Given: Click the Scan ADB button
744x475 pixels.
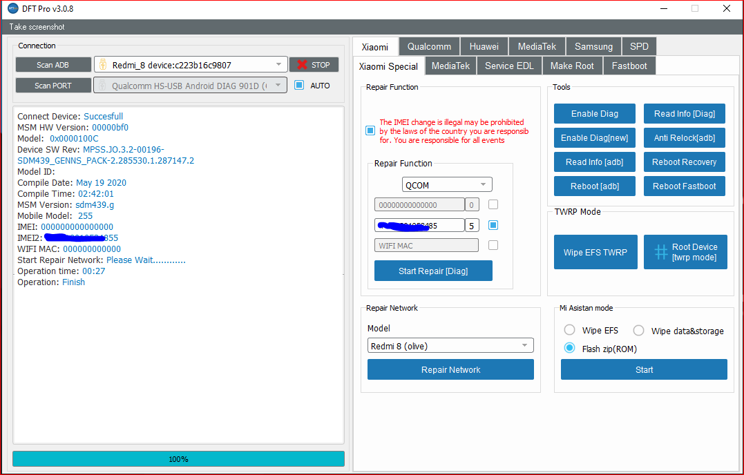Looking at the screenshot, I should point(53,64).
